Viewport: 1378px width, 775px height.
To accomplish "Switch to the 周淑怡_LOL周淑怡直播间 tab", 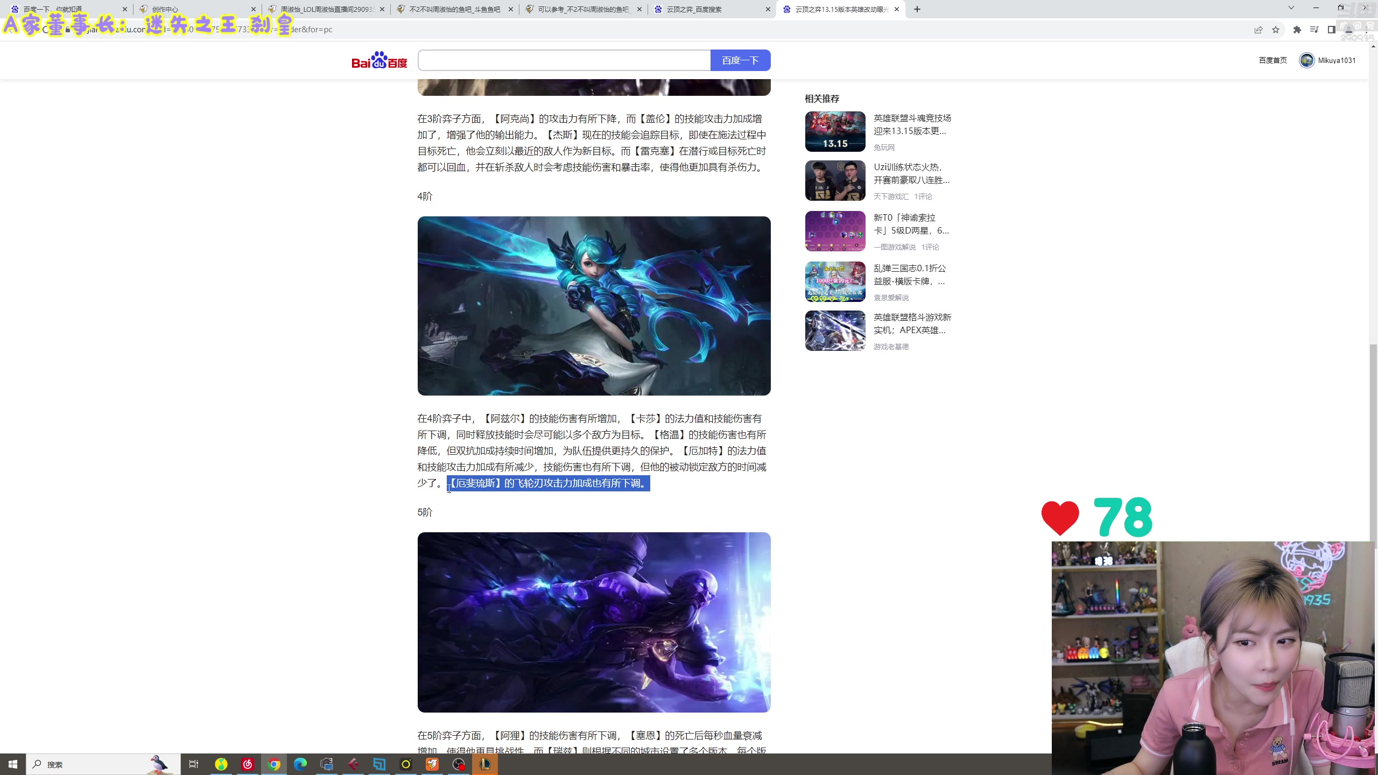I will pyautogui.click(x=326, y=9).
